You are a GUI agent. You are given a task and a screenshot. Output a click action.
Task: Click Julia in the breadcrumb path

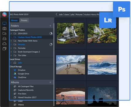coord(61,14)
